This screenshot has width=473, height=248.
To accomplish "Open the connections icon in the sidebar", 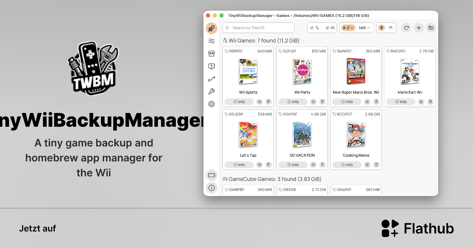I will pos(212,78).
